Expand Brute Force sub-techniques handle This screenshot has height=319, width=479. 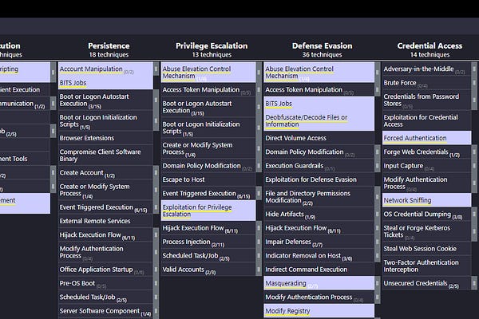(x=474, y=83)
